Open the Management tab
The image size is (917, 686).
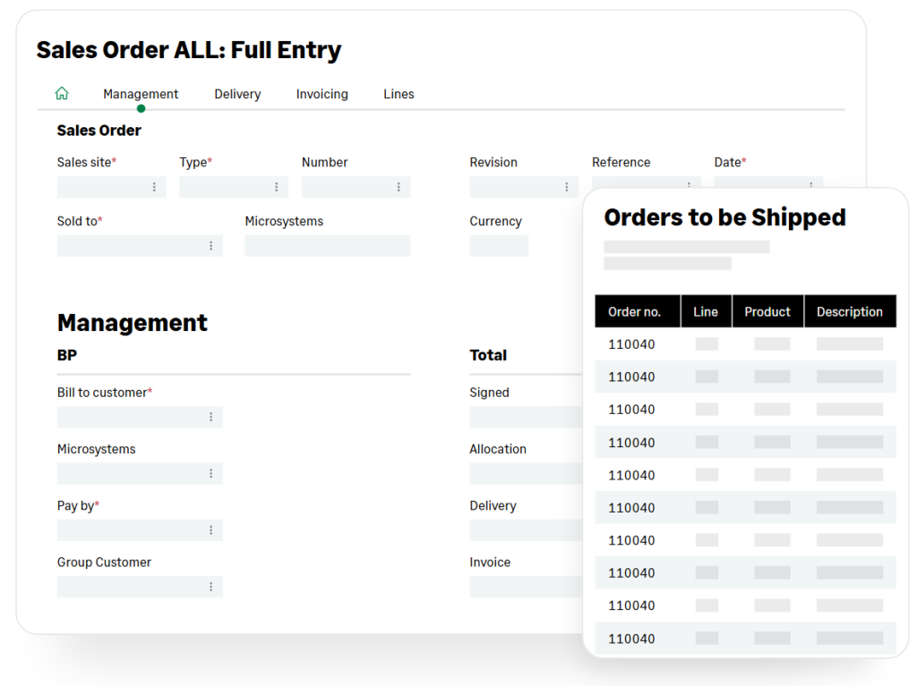(141, 94)
